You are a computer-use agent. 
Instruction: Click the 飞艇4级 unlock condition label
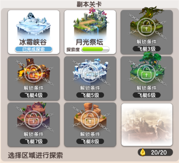pos(34,95)
